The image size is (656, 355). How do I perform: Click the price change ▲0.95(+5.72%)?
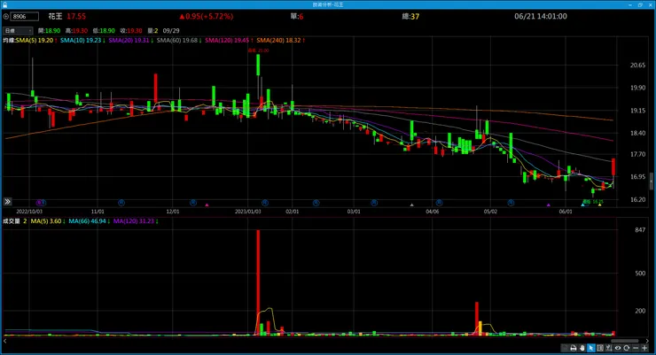point(207,16)
